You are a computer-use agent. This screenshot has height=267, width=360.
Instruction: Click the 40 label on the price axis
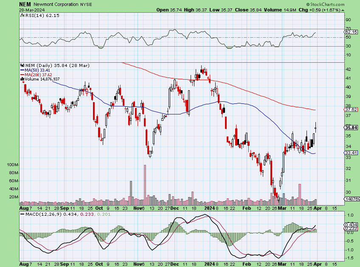coord(348,87)
